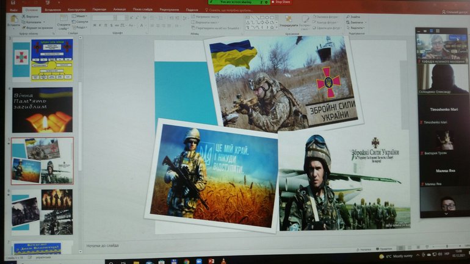
Task: Toggle Bold (Ж) formatting
Action: pyautogui.click(x=95, y=26)
